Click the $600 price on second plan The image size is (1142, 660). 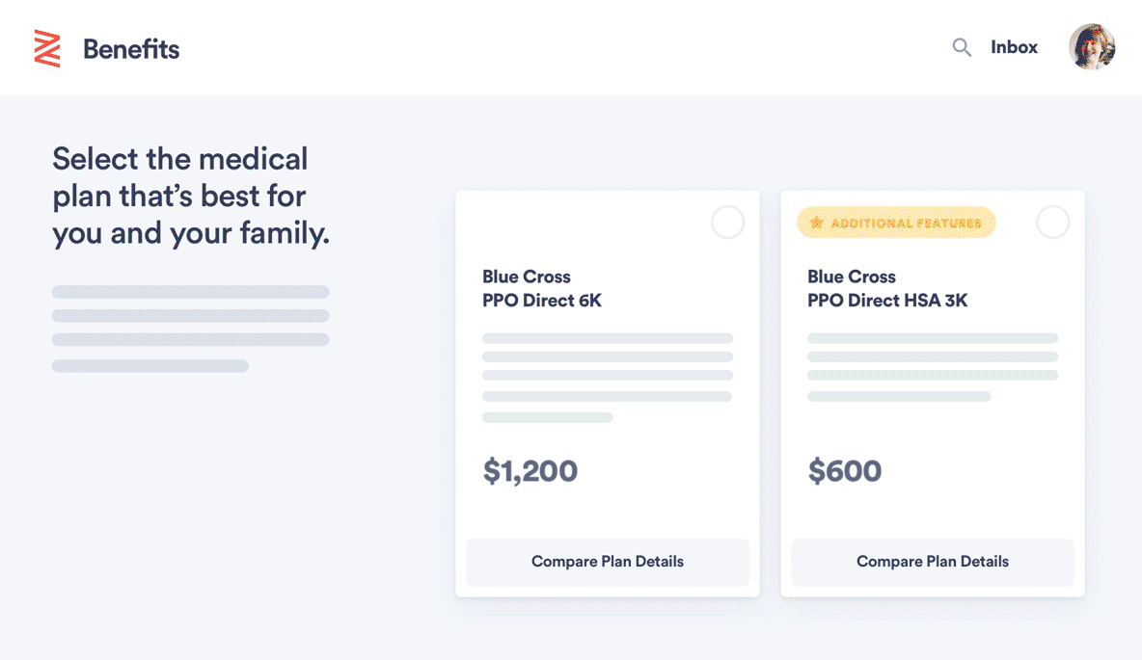pos(845,471)
